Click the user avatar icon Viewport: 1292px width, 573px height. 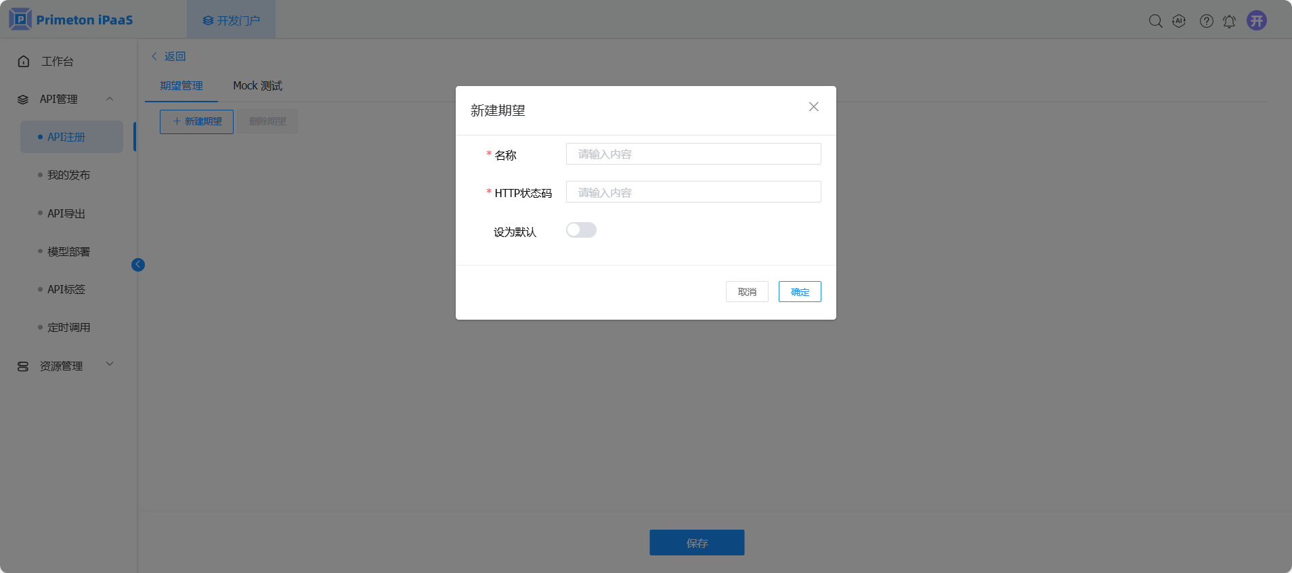click(x=1257, y=20)
